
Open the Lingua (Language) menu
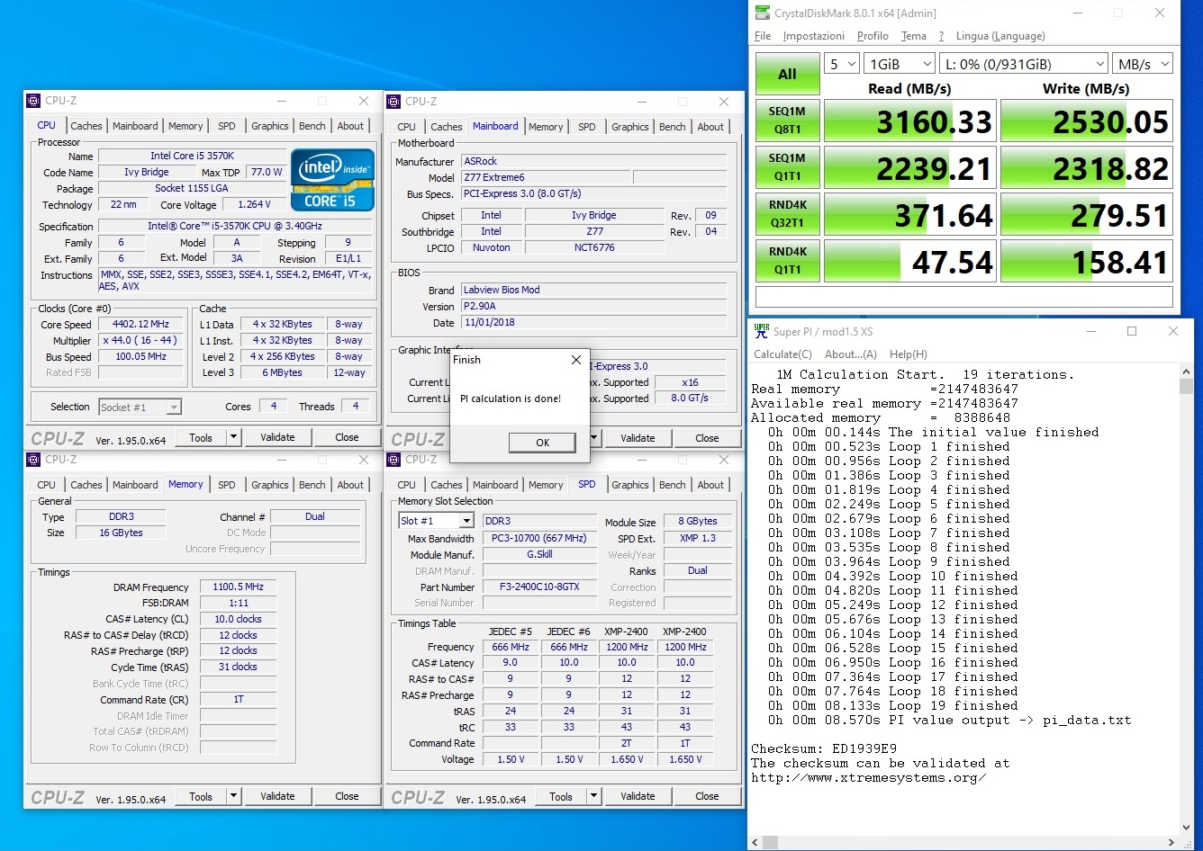(1000, 36)
